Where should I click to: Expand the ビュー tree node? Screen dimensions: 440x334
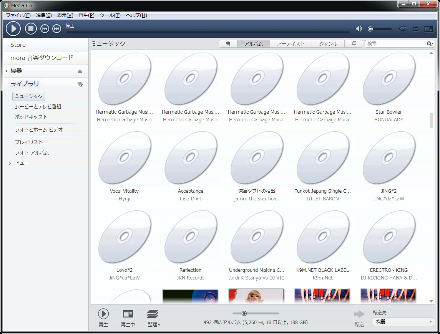click(10, 163)
